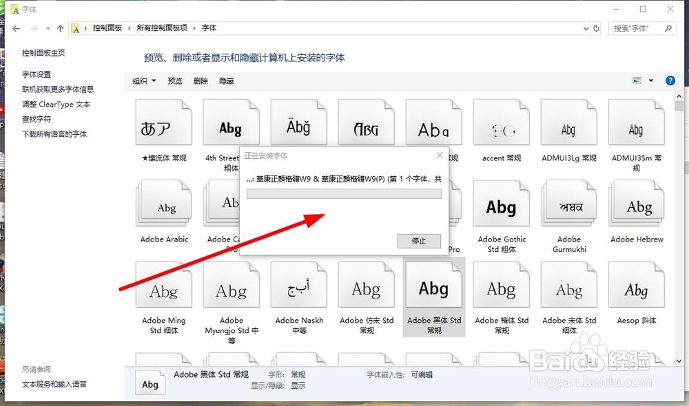
Task: Open 查找字符 link
Action: (x=37, y=119)
